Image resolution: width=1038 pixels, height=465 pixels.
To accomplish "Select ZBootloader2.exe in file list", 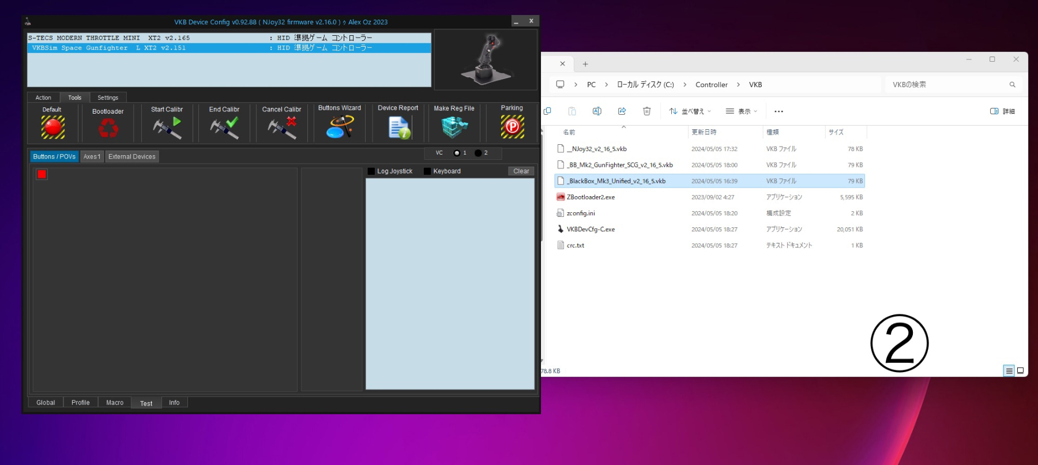I will (710, 197).
